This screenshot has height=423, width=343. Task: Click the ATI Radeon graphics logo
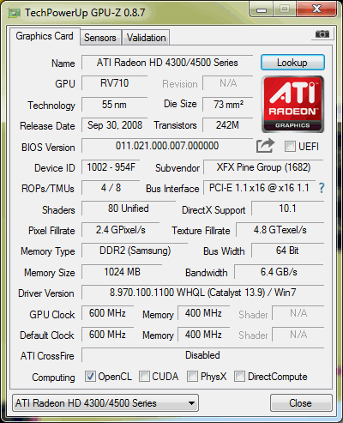click(x=292, y=105)
